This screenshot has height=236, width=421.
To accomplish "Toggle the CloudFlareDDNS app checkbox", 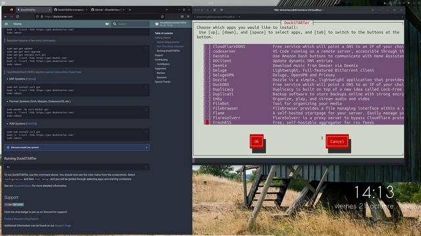I will 207,47.
